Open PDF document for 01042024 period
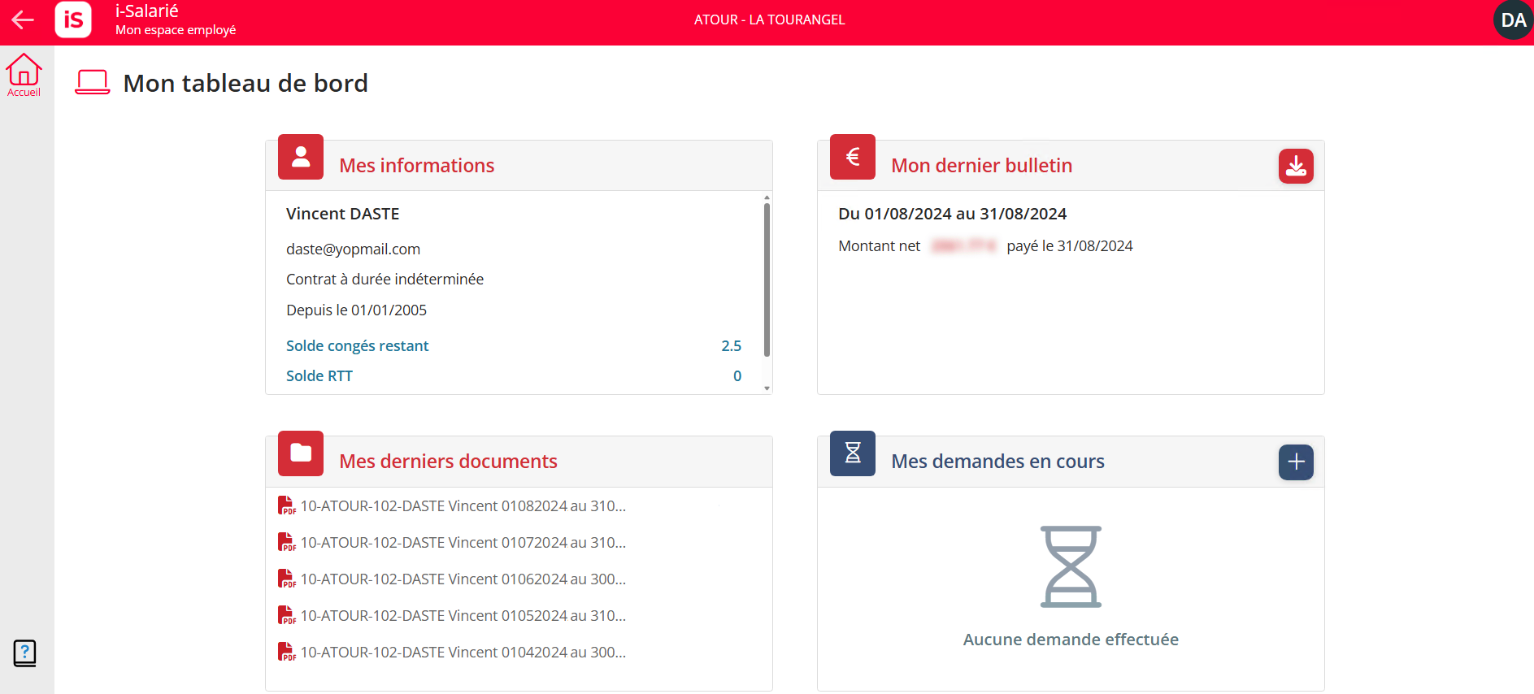Image resolution: width=1534 pixels, height=694 pixels. click(452, 652)
